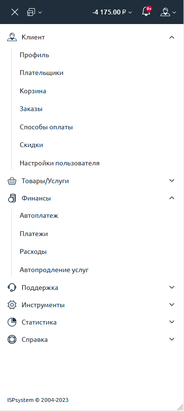
Task: Open the balance -4 175.00 ₽ dropdown
Action: 112,12
